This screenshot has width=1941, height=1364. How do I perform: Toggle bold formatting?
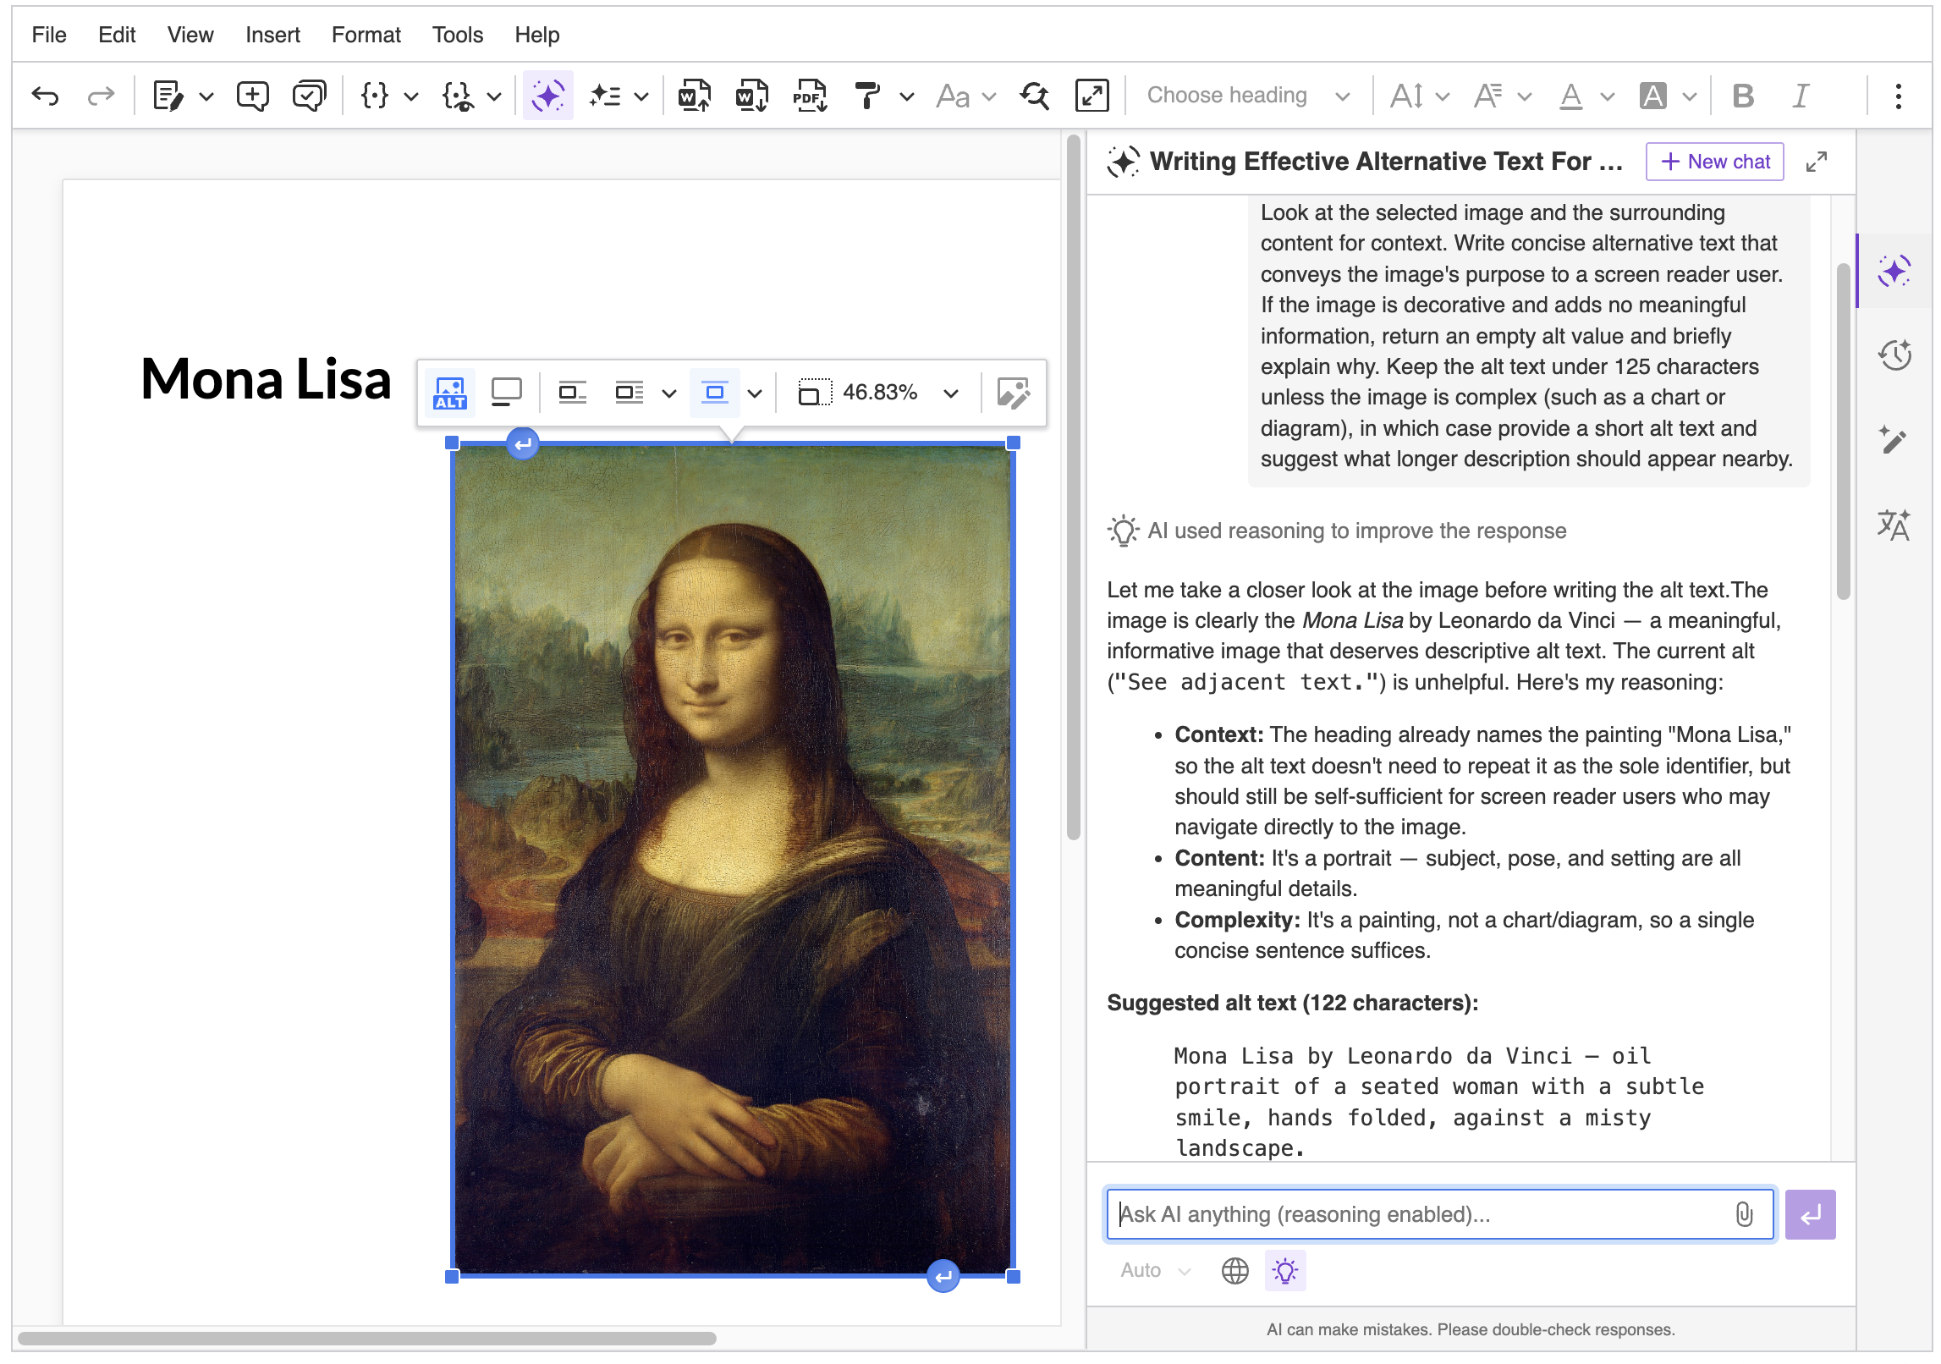(x=1744, y=96)
